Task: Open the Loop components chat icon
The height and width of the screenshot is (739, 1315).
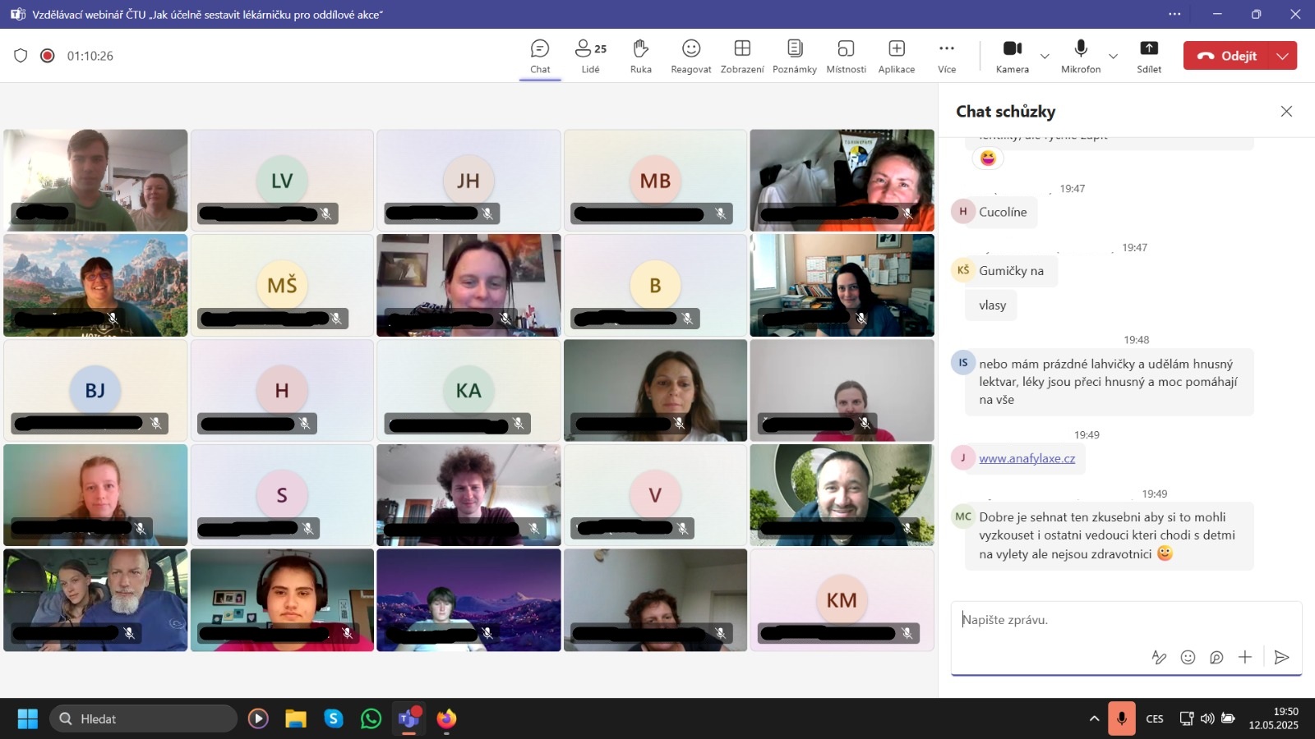Action: 1216,657
